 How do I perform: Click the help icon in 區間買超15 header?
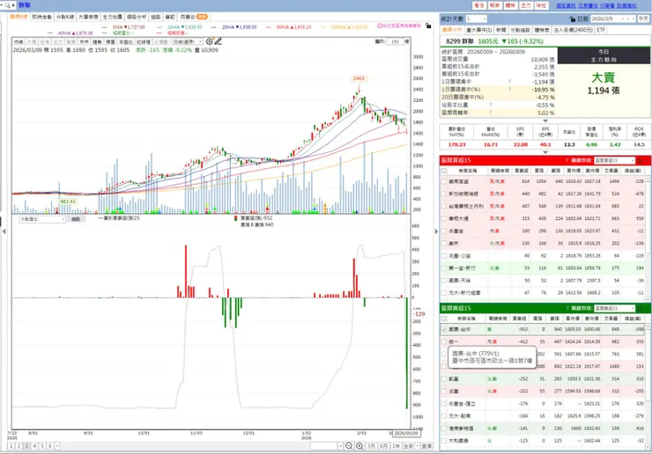coord(567,160)
